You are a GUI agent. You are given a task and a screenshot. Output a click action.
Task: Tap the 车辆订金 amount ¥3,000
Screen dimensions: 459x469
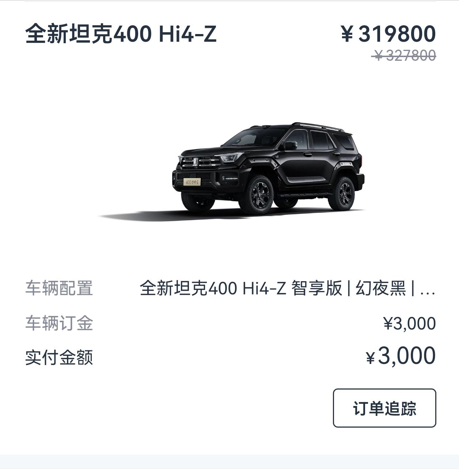(409, 323)
